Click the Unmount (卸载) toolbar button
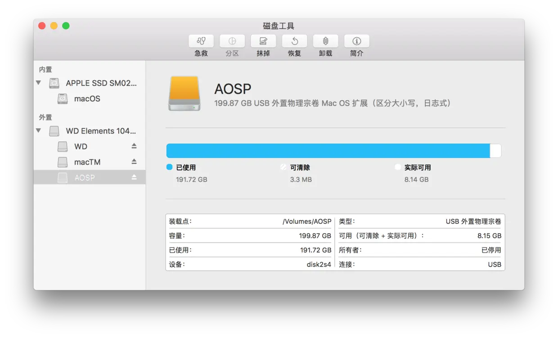This screenshot has width=558, height=338. 325,41
